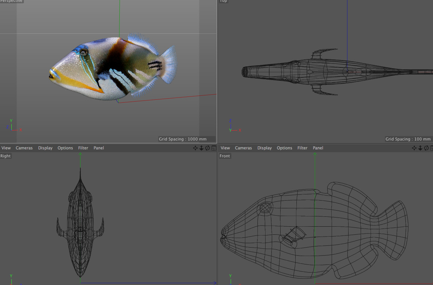Open the View menu in Right viewport
Image resolution: width=433 pixels, height=285 pixels.
coord(6,148)
